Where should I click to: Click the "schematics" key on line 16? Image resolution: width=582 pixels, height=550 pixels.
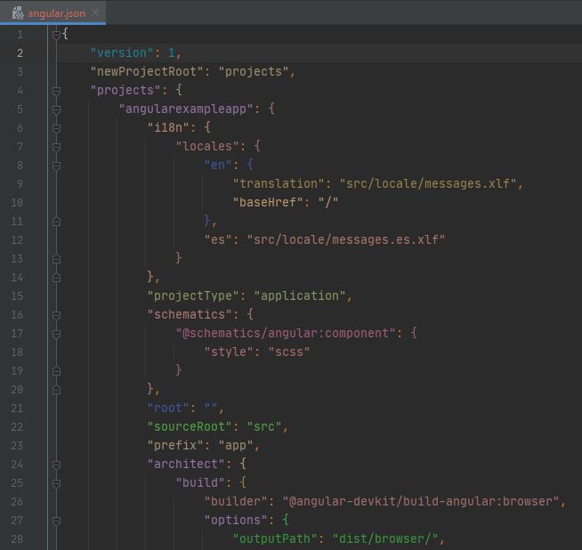point(190,314)
